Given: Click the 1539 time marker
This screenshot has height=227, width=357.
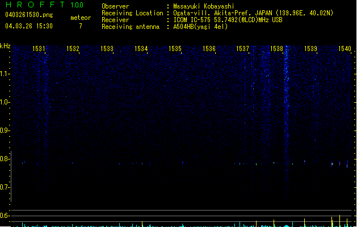Looking at the screenshot, I should [311, 49].
